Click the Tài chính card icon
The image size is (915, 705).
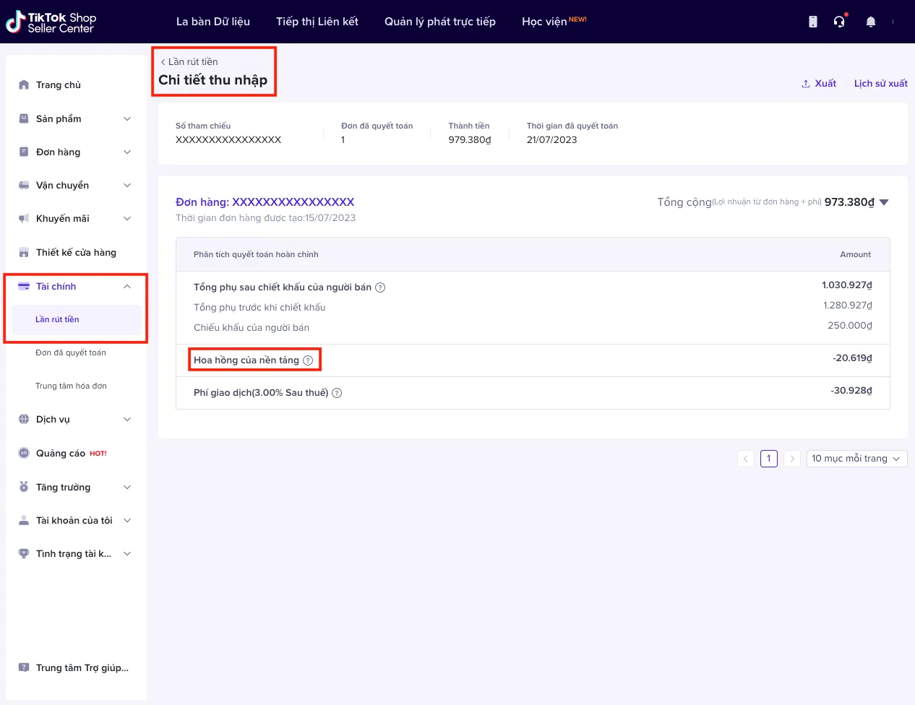pos(24,286)
